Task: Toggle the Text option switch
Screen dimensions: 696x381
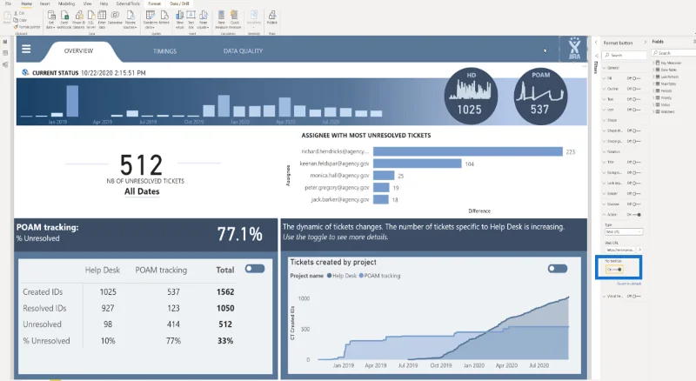Action: pyautogui.click(x=637, y=99)
